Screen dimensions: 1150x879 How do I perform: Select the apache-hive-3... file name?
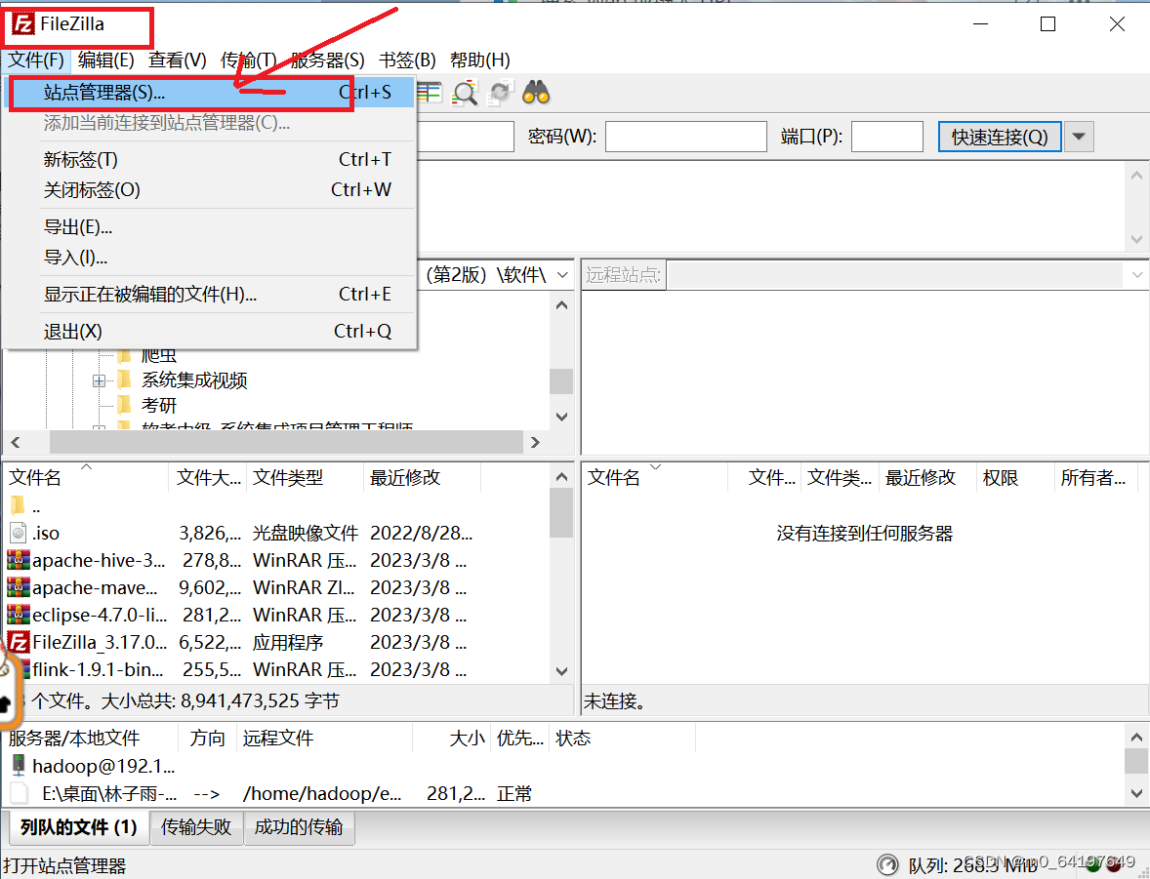(99, 560)
